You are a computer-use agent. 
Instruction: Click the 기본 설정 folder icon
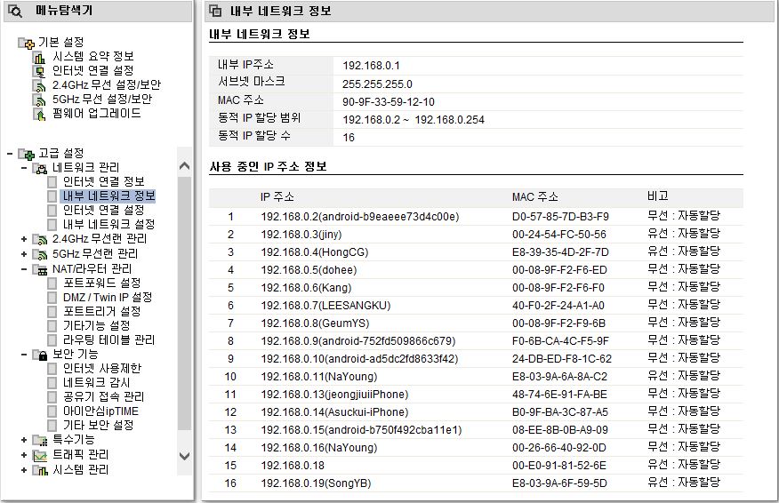point(27,43)
